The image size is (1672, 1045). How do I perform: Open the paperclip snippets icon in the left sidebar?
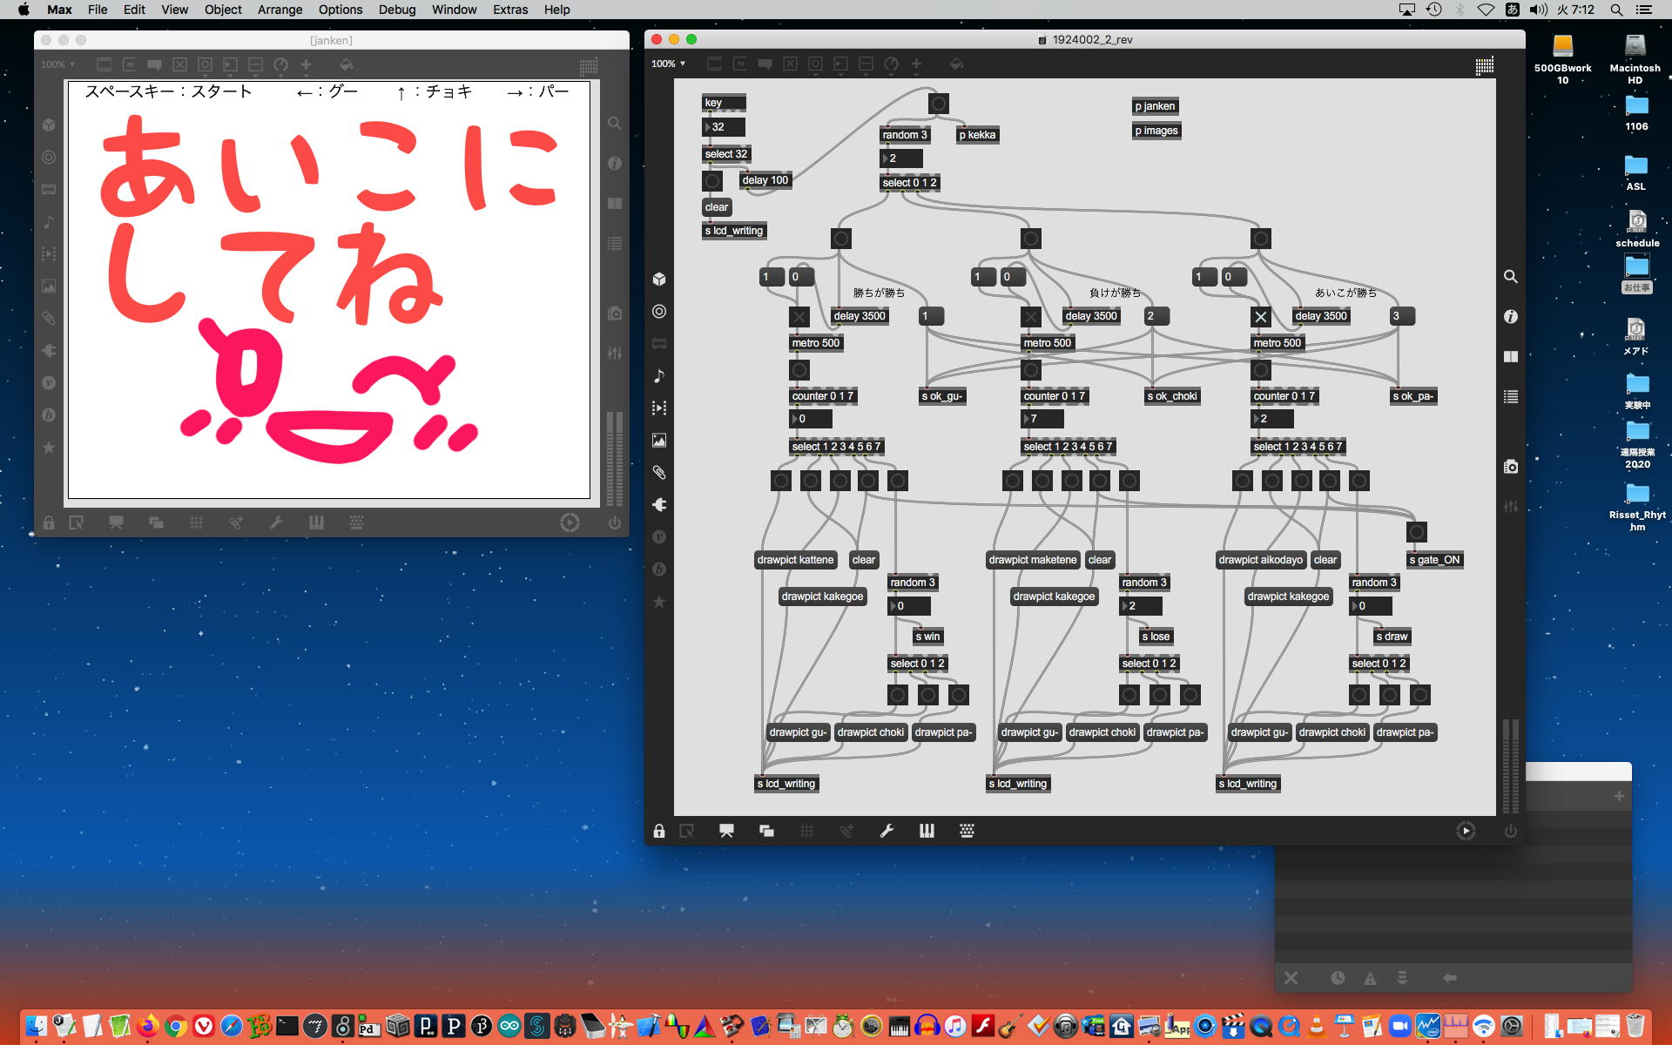click(x=659, y=473)
